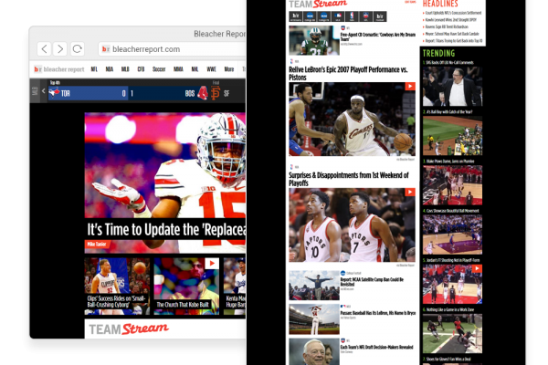The image size is (548, 365).
Task: Open the CFB section in nav bar
Action: (x=141, y=69)
